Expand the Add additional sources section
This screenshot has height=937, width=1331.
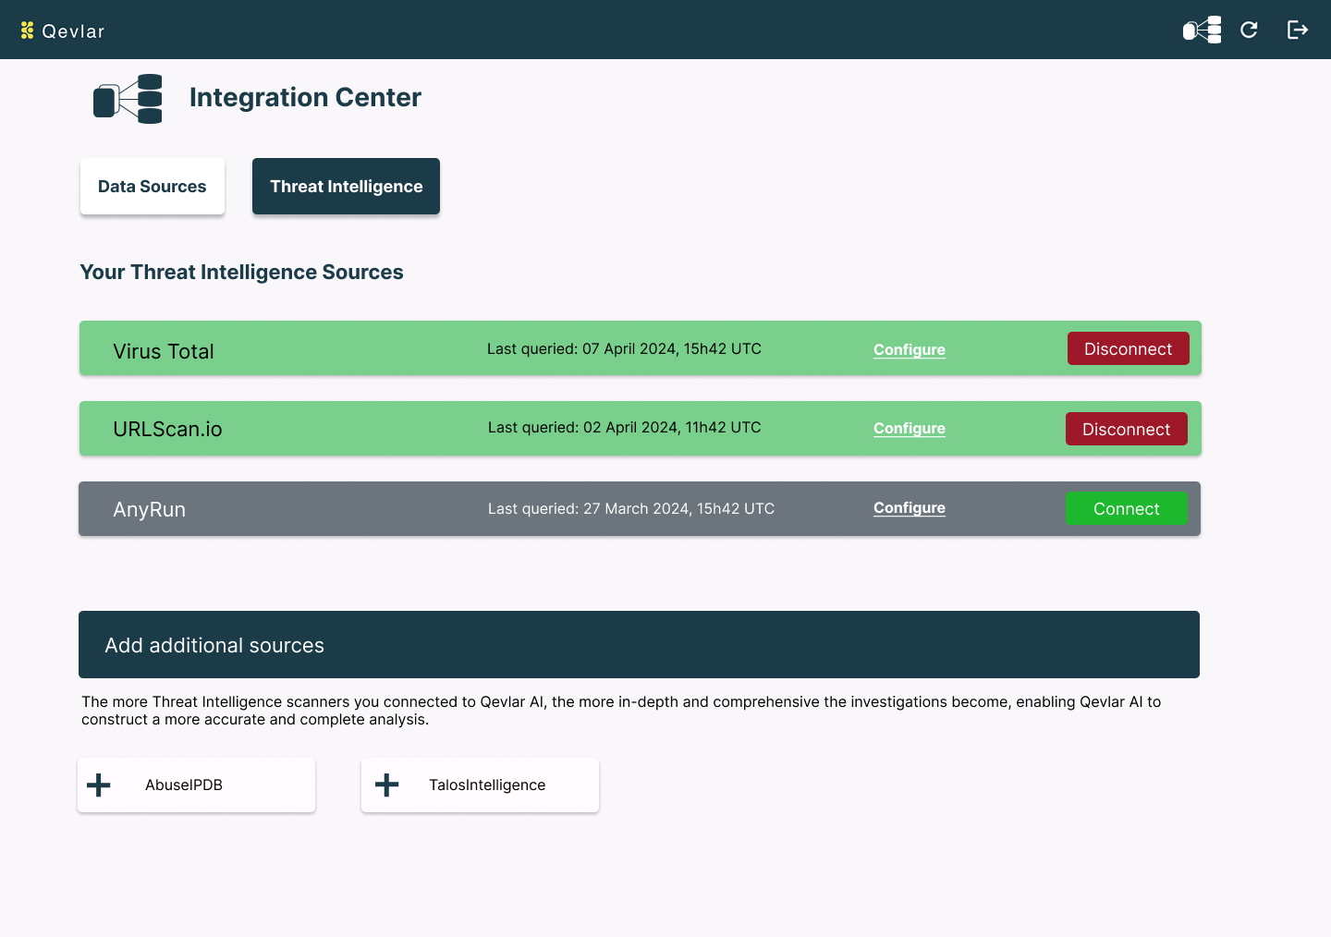tap(639, 644)
